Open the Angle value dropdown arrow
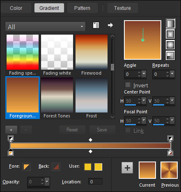181x192 pixels. 144,74
